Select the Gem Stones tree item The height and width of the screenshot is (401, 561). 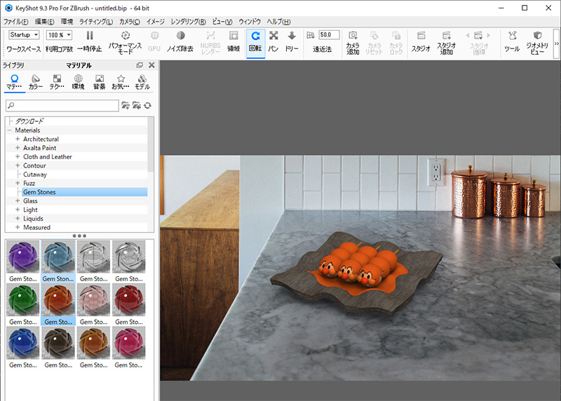point(84,192)
